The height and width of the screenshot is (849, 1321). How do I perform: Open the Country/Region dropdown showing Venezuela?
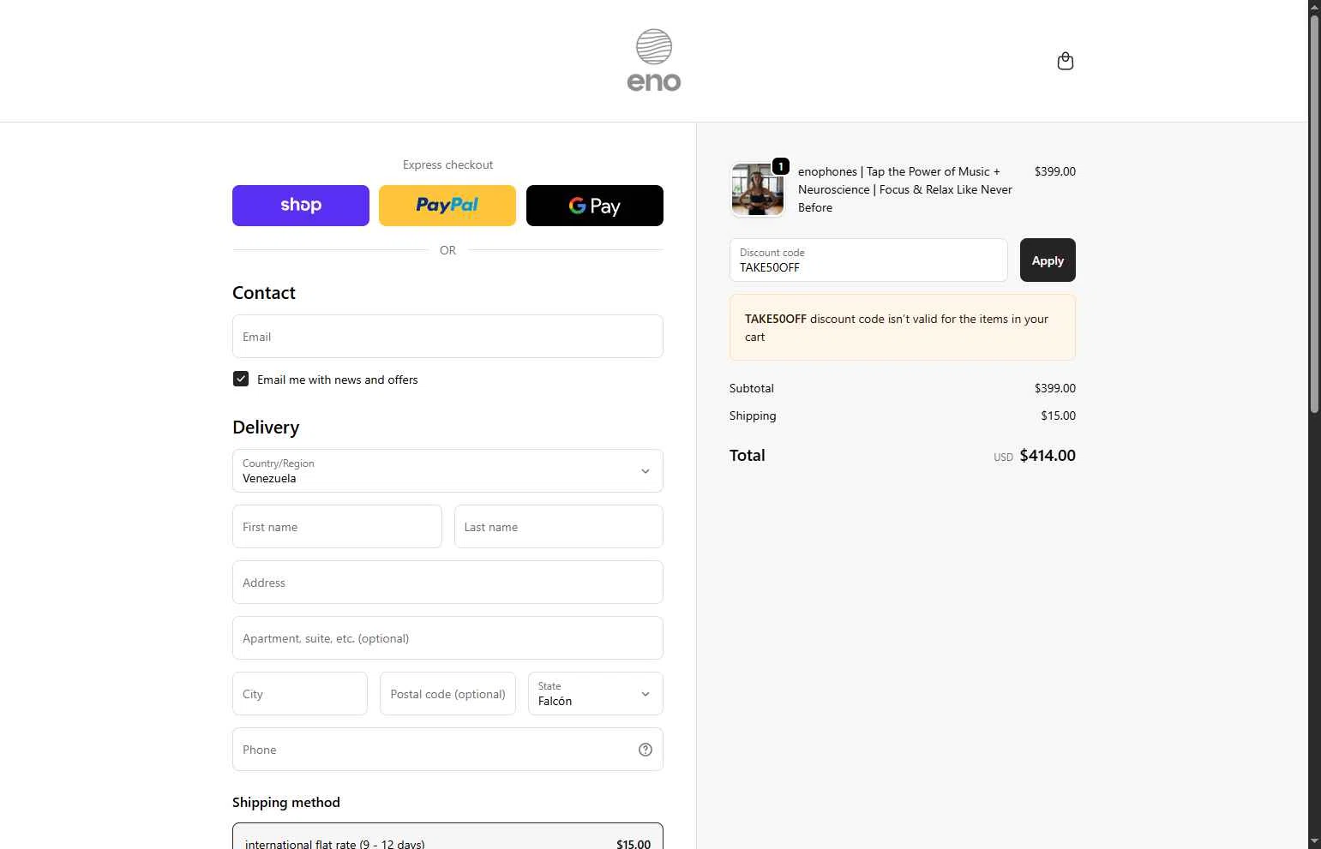447,471
